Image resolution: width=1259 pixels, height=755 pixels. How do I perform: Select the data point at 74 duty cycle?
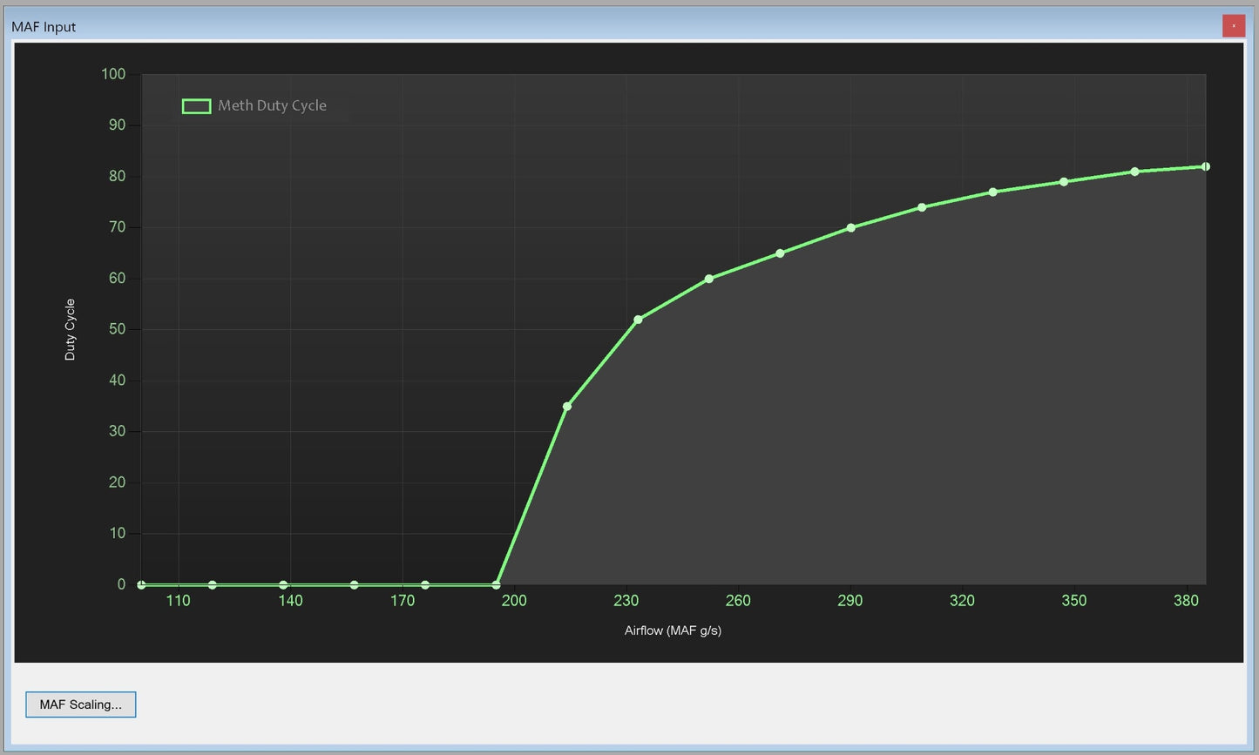click(x=922, y=207)
